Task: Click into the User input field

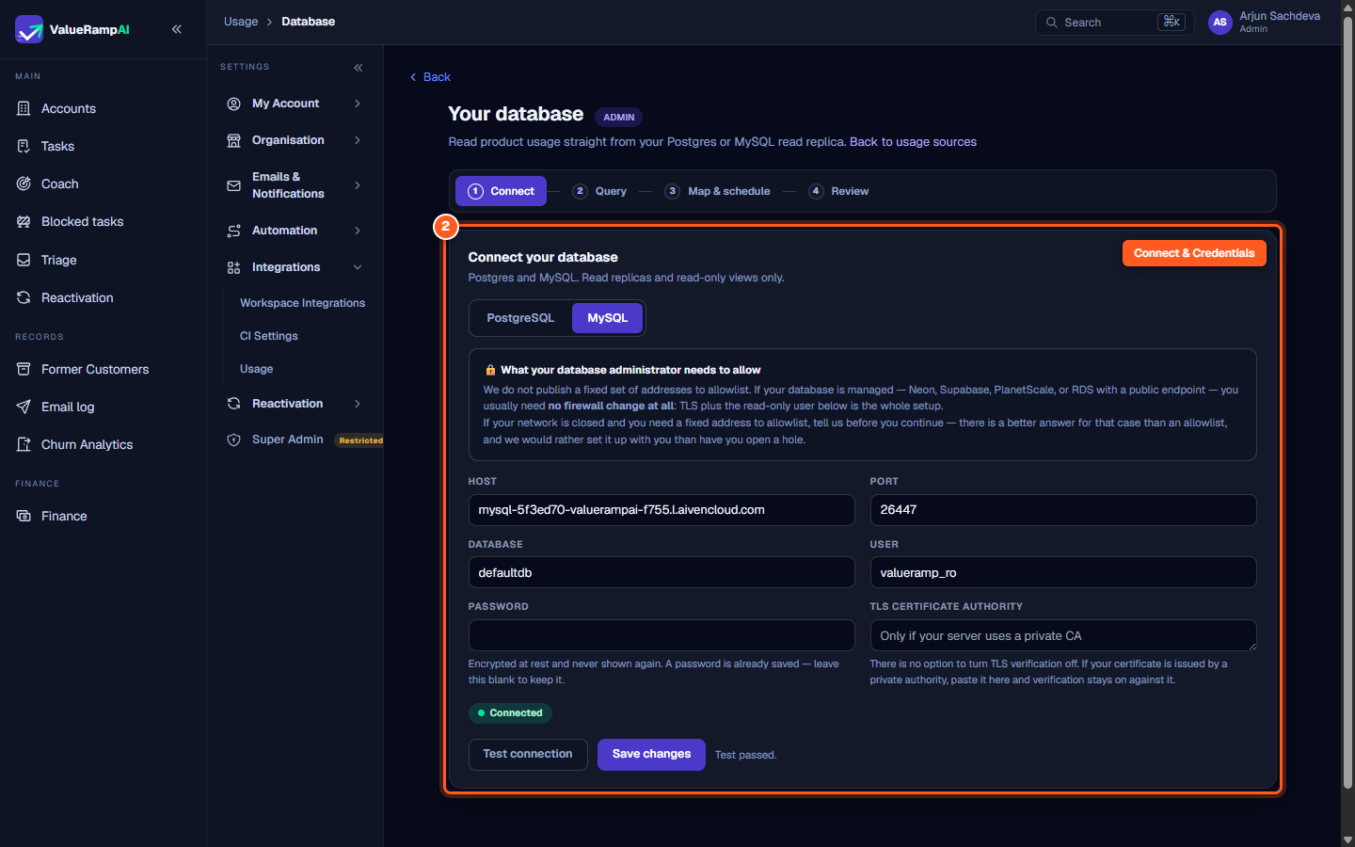Action: point(1063,572)
